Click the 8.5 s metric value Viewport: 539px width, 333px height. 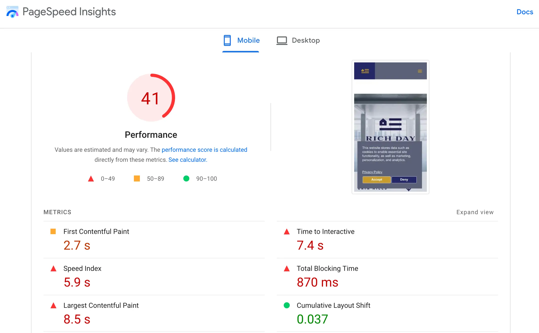77,319
